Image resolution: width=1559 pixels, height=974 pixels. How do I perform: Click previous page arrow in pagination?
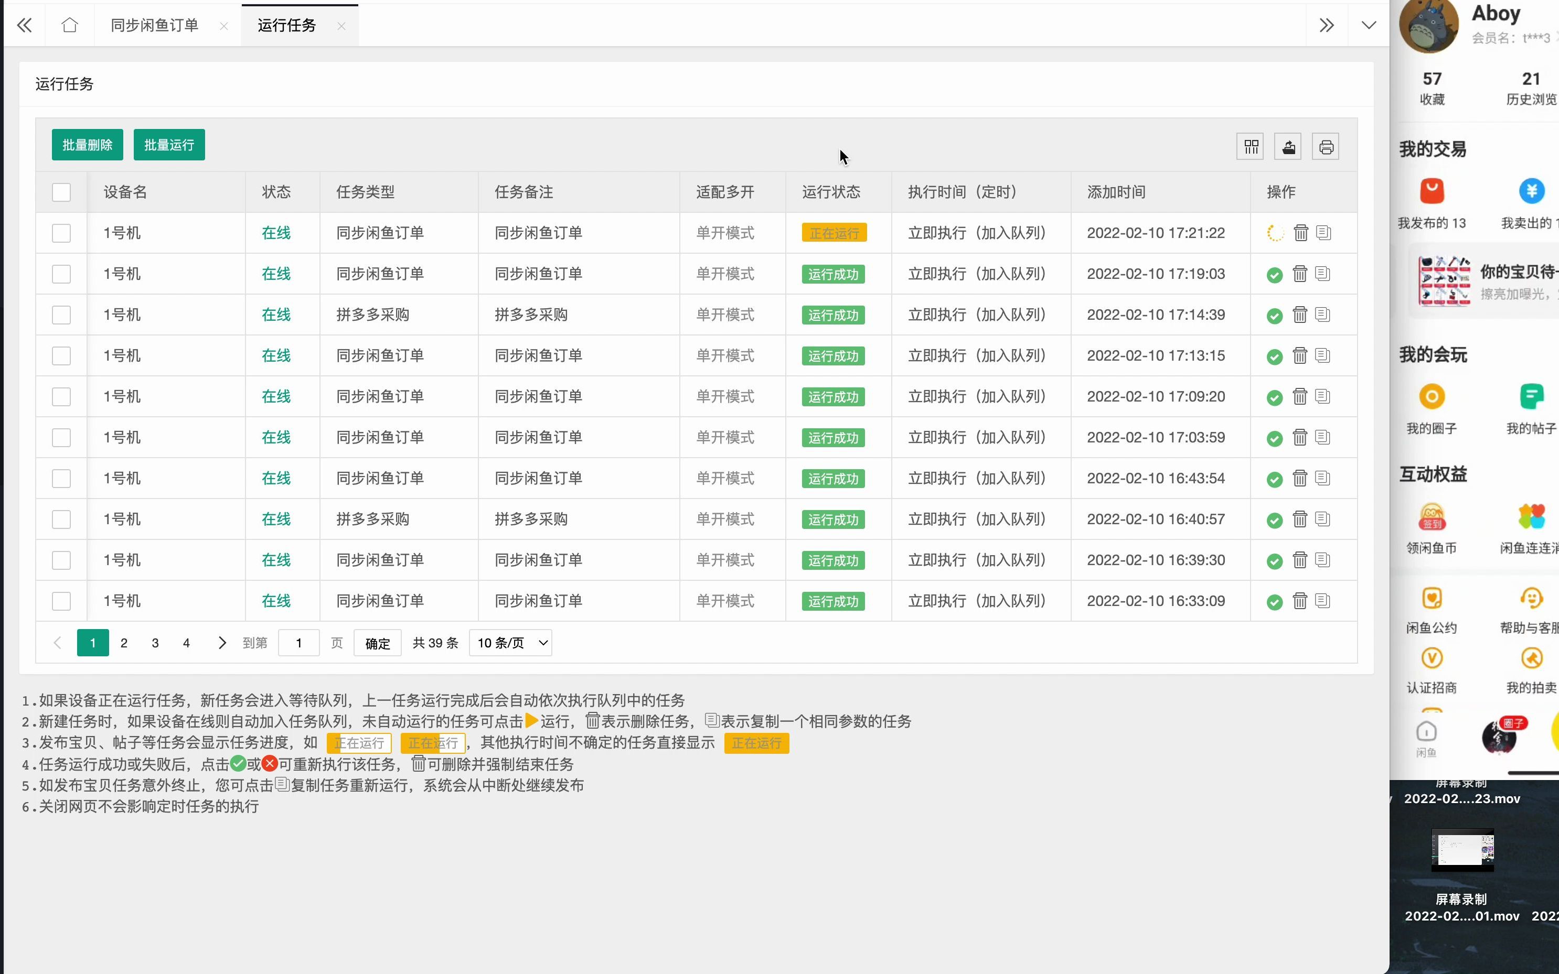tap(57, 643)
